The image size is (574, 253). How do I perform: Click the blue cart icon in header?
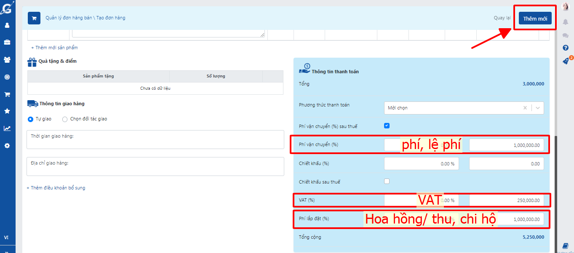pyautogui.click(x=34, y=18)
